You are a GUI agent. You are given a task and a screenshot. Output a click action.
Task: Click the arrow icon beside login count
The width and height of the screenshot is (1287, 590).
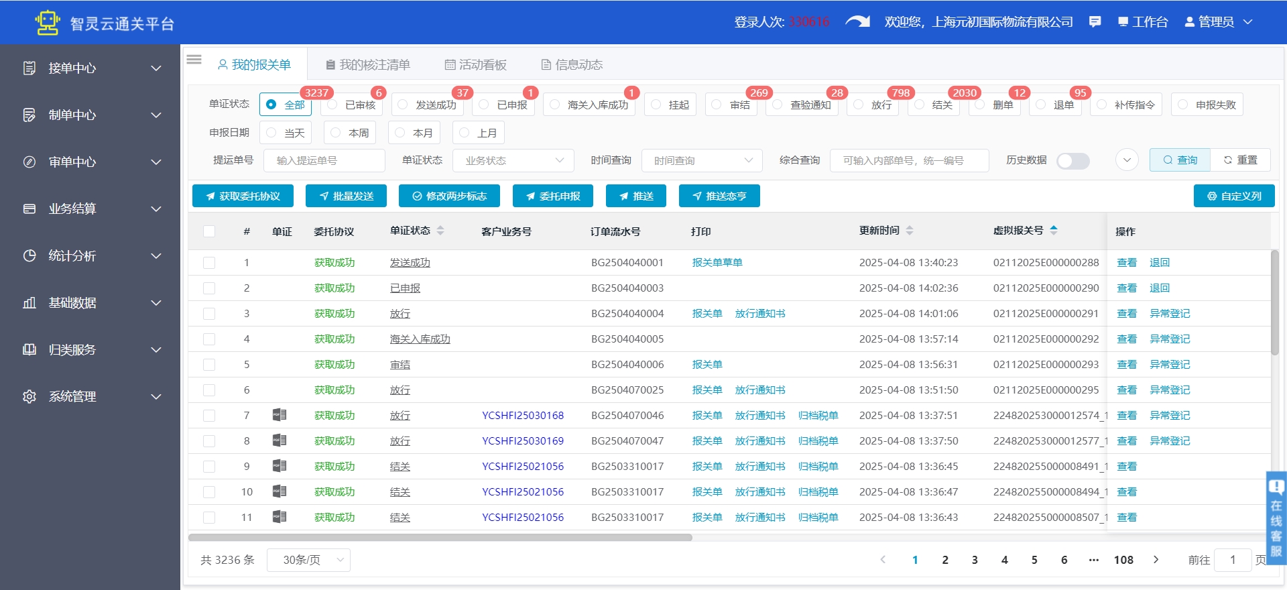pos(857,21)
